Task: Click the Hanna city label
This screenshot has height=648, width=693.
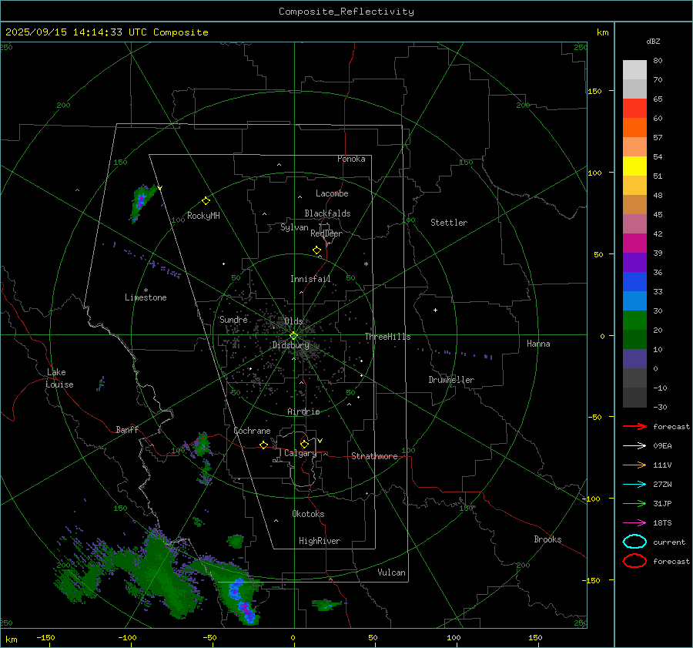Action: pyautogui.click(x=538, y=344)
